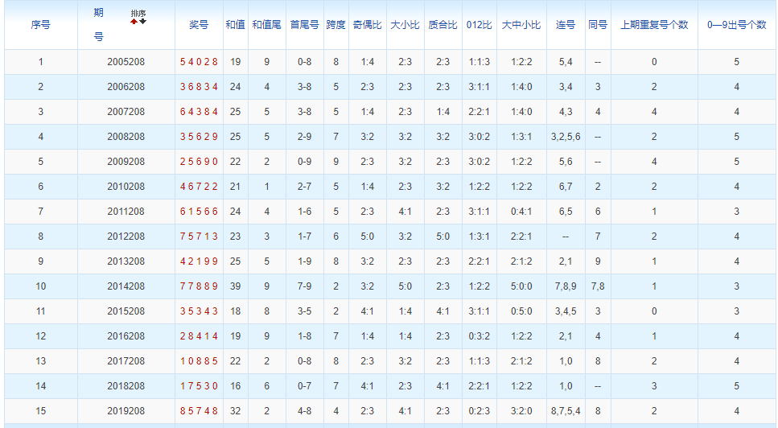Screen dimensions: 778x428
Task: Click first-last value 4-8 in row 2019208
Action: coord(305,410)
